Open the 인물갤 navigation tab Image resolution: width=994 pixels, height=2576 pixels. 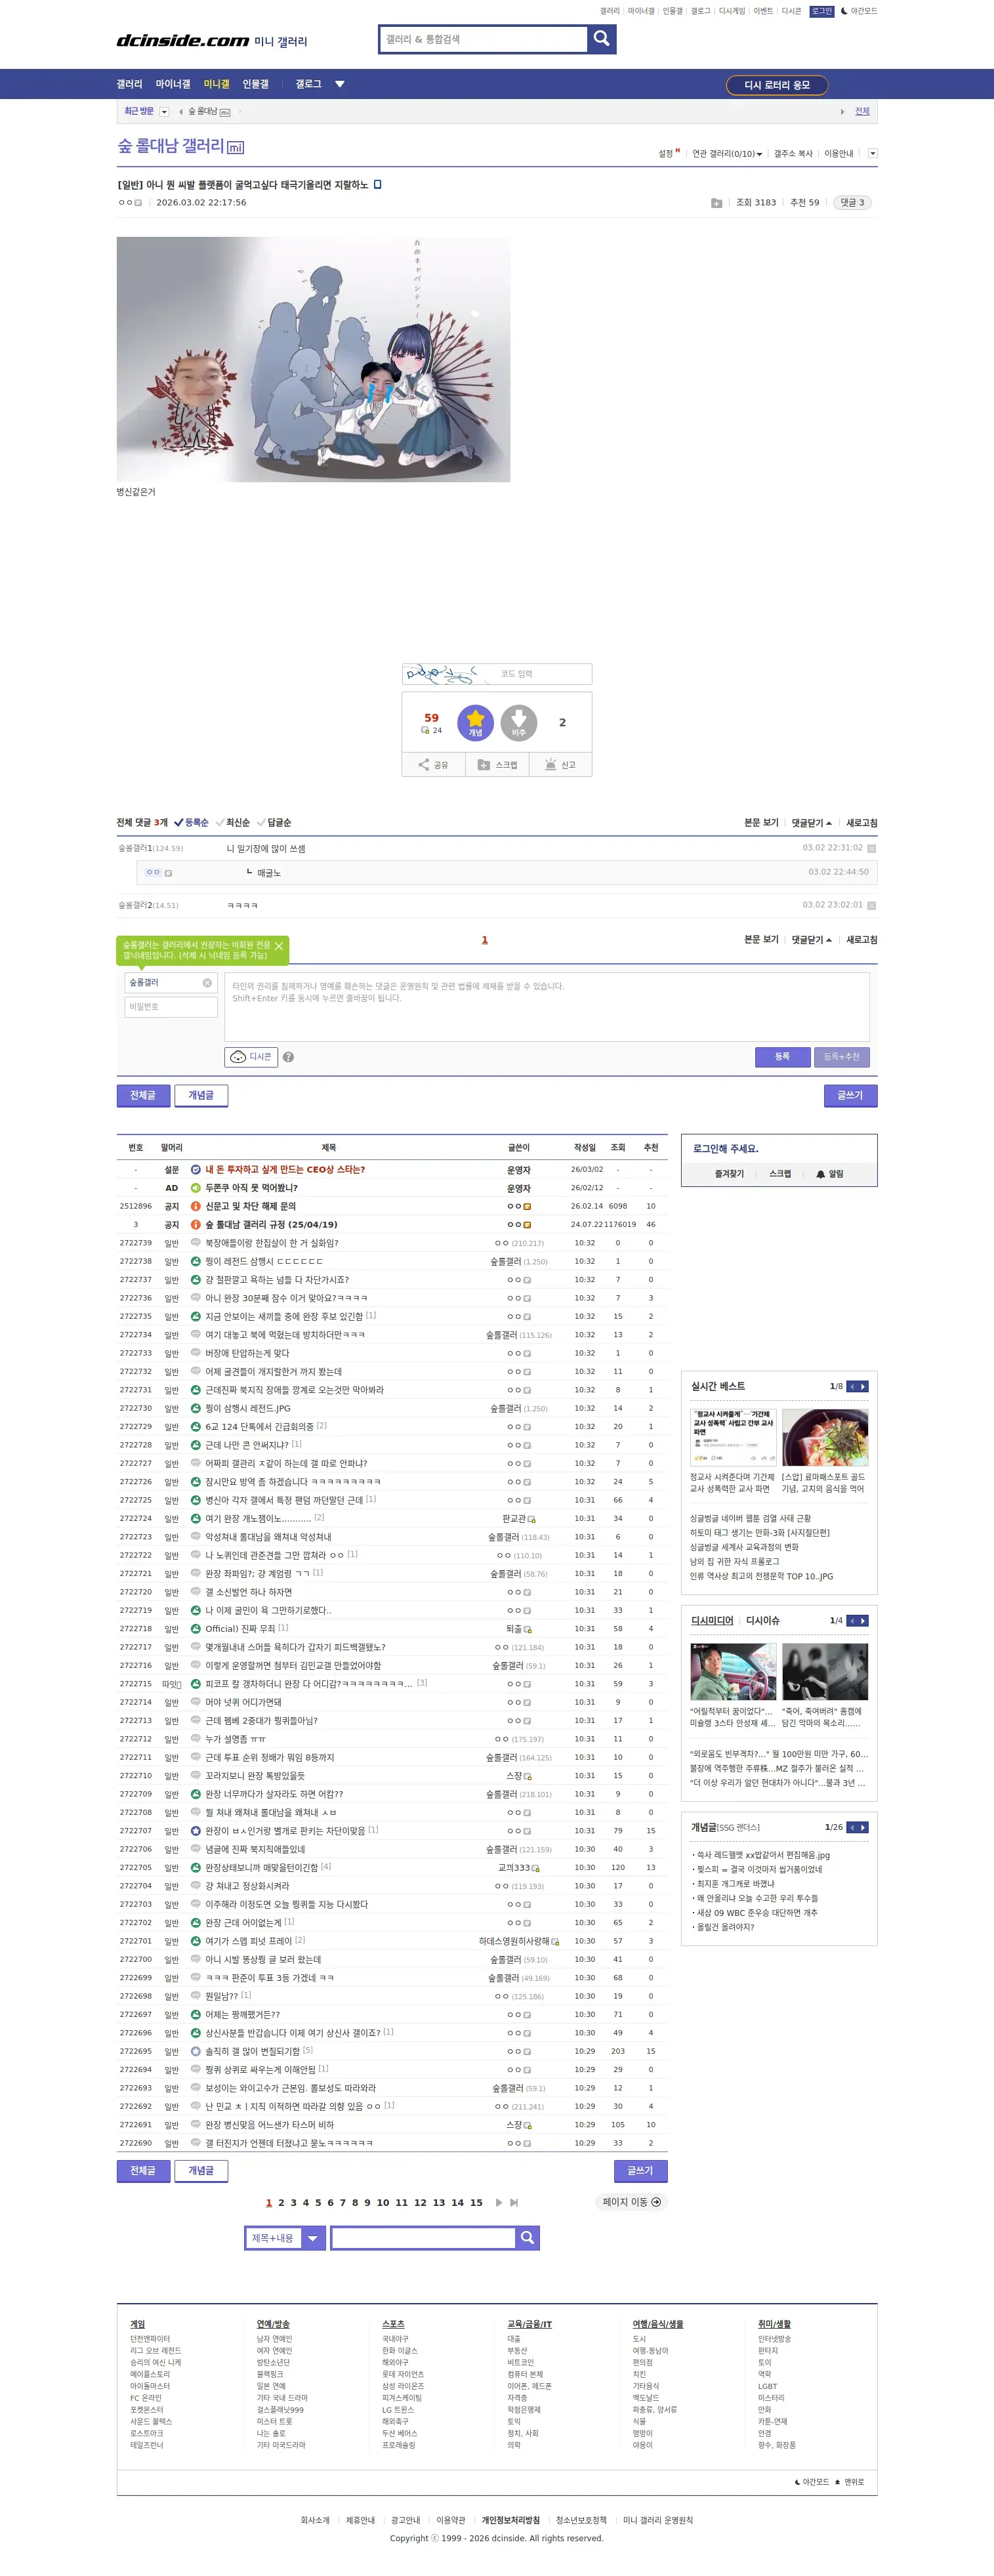(x=256, y=84)
